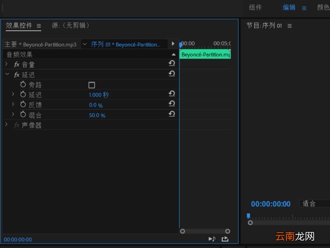Open the 适合 zoom level dropdown
330x248 pixels.
click(x=315, y=204)
